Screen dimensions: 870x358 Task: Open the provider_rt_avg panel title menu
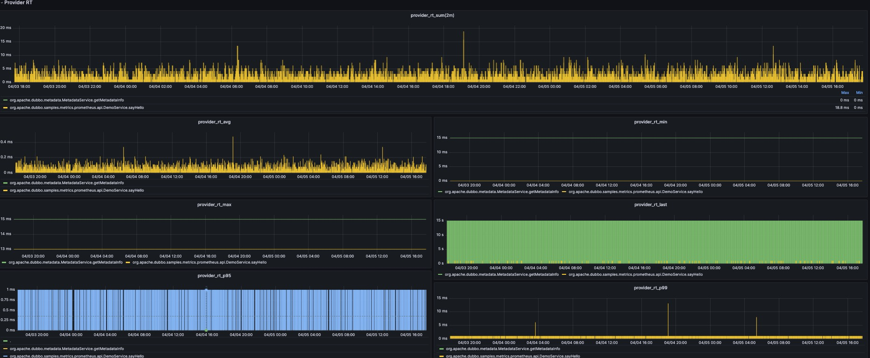click(x=214, y=122)
